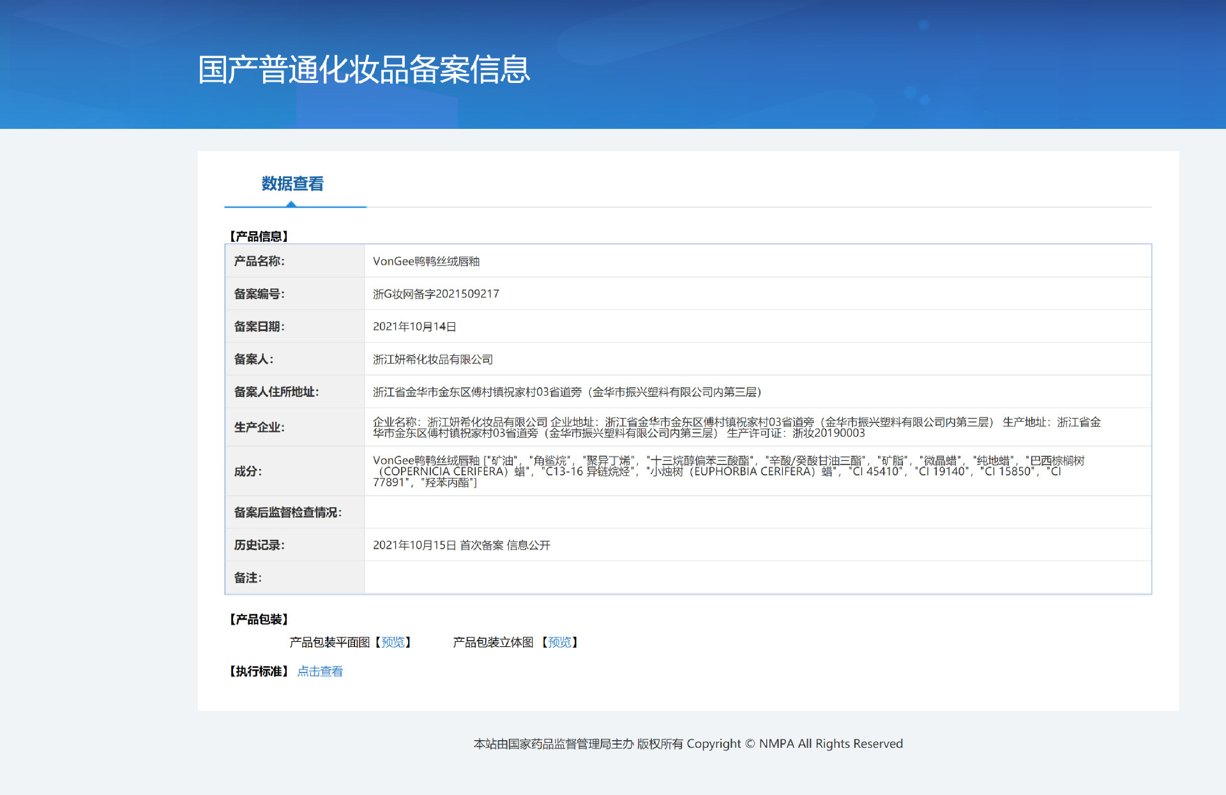The width and height of the screenshot is (1226, 795).
Task: Open 点击查看 link for 执行标准
Action: point(320,671)
